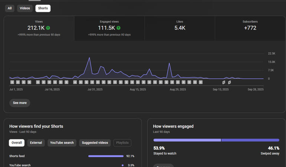Click the purple dot beside YouTube search 3.5%
This screenshot has height=167, width=286.
pos(122,165)
